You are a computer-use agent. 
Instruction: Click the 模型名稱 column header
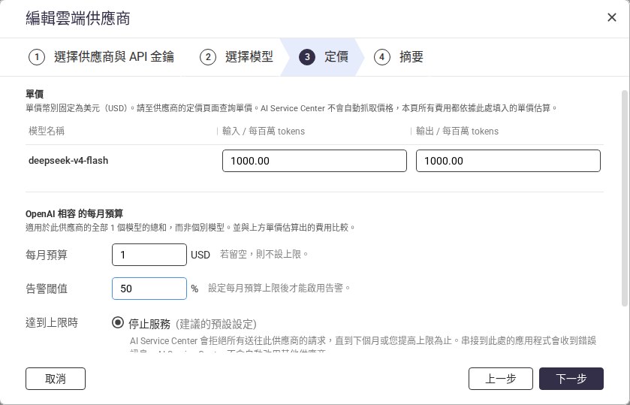(47, 131)
